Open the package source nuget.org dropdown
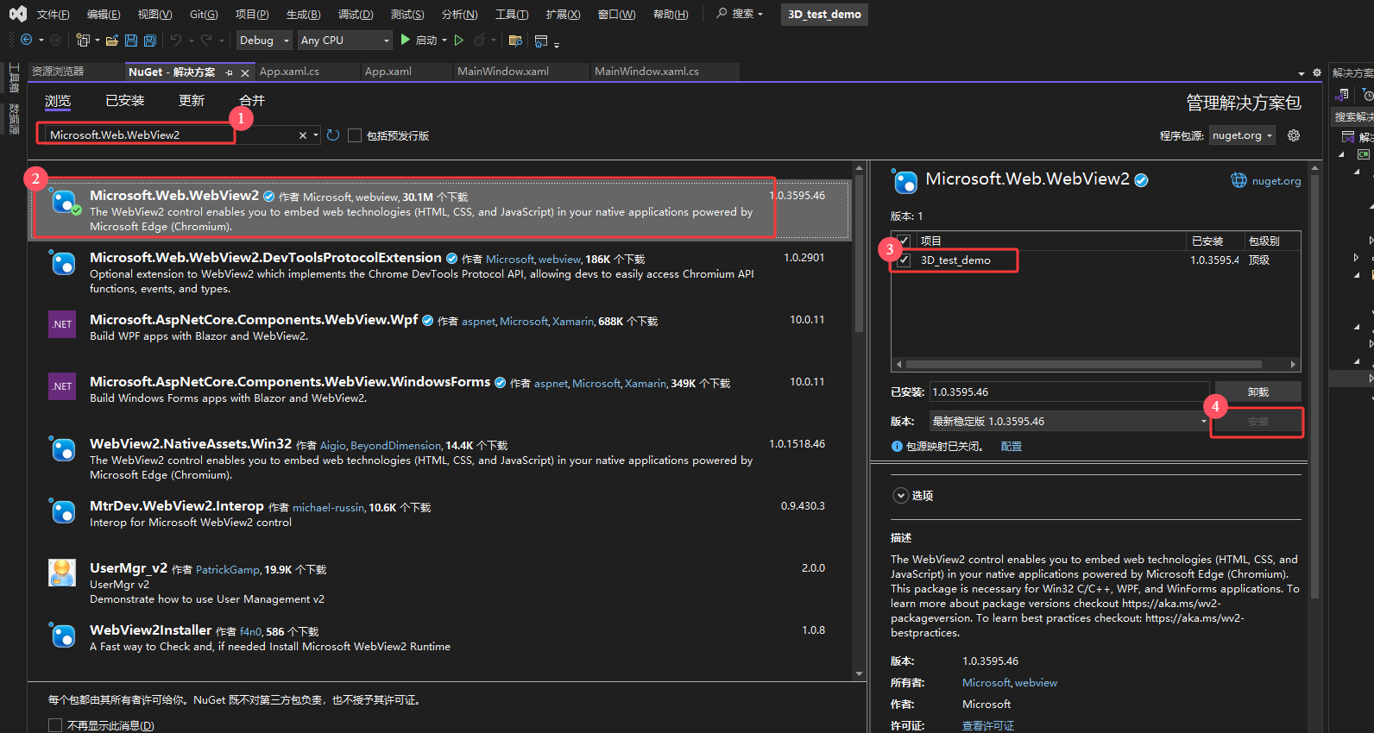Image resolution: width=1374 pixels, height=733 pixels. tap(1242, 135)
